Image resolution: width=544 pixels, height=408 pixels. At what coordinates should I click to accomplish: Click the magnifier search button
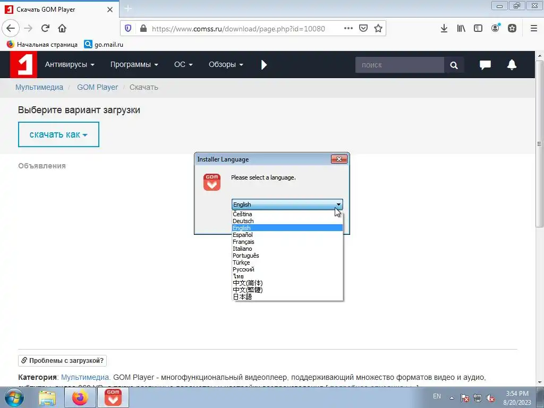[454, 65]
